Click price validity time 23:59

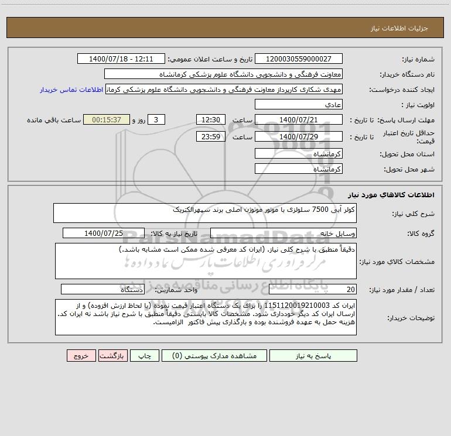pos(211,136)
